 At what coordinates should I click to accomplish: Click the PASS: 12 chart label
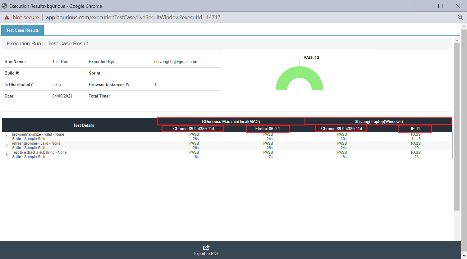coord(312,57)
